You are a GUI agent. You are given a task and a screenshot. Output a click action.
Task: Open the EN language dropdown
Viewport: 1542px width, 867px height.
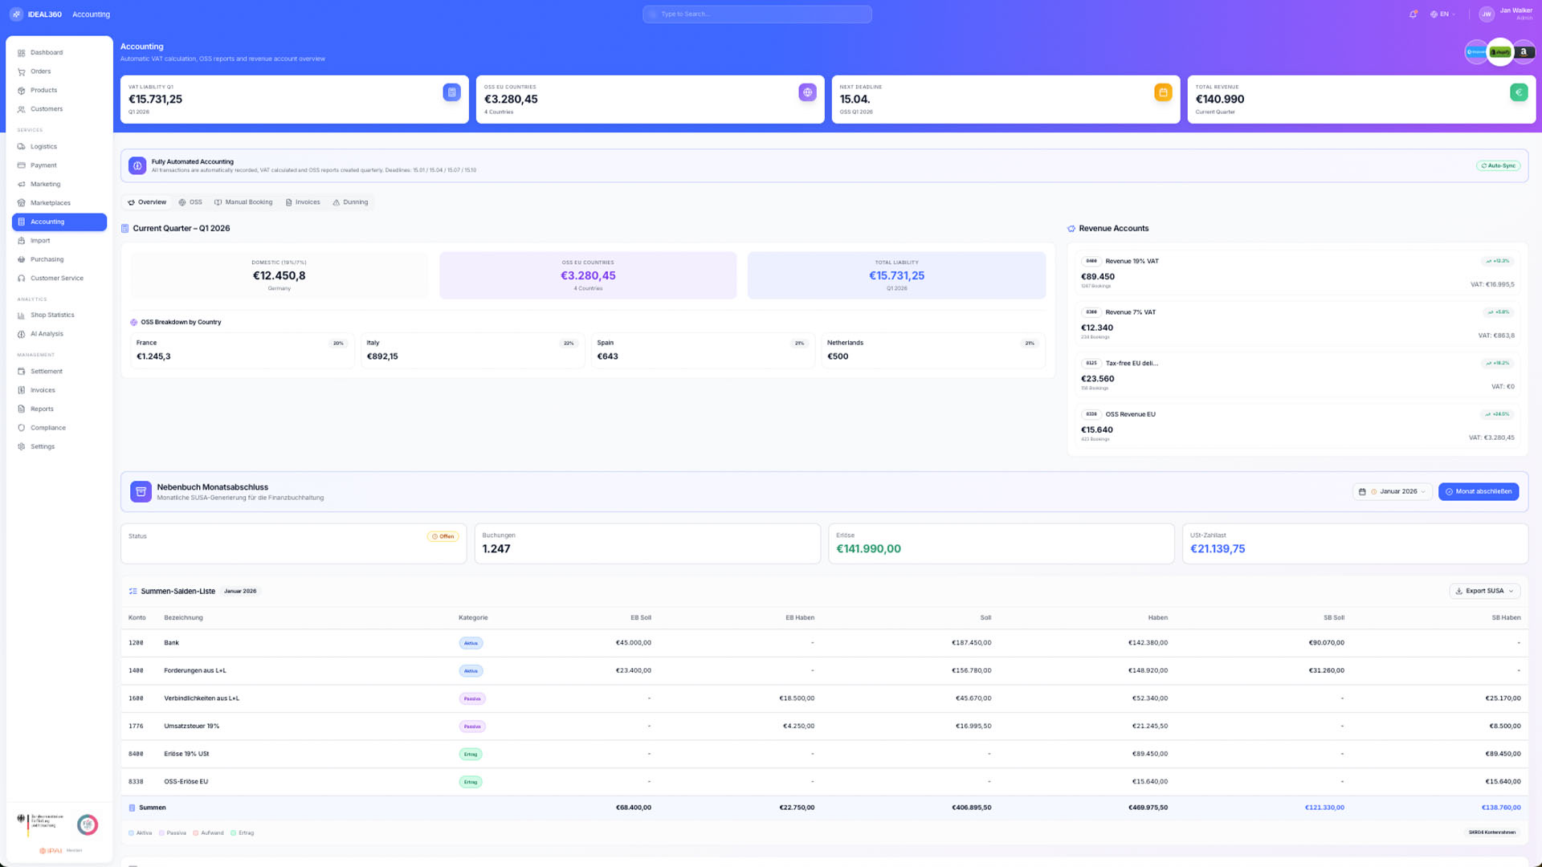(1443, 14)
